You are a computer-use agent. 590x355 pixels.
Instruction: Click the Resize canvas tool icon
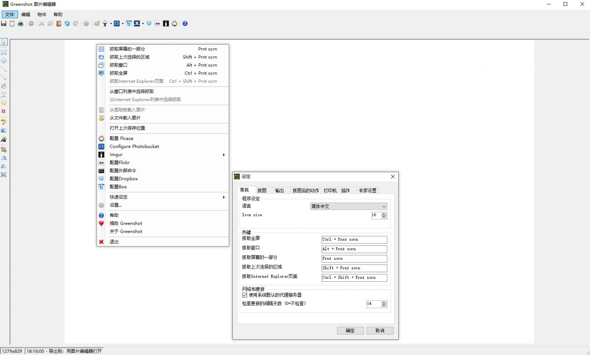point(4,175)
